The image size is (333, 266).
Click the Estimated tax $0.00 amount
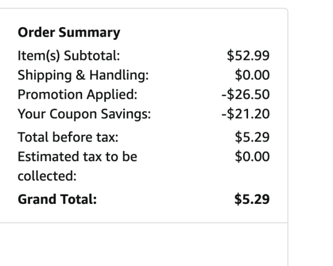(252, 157)
